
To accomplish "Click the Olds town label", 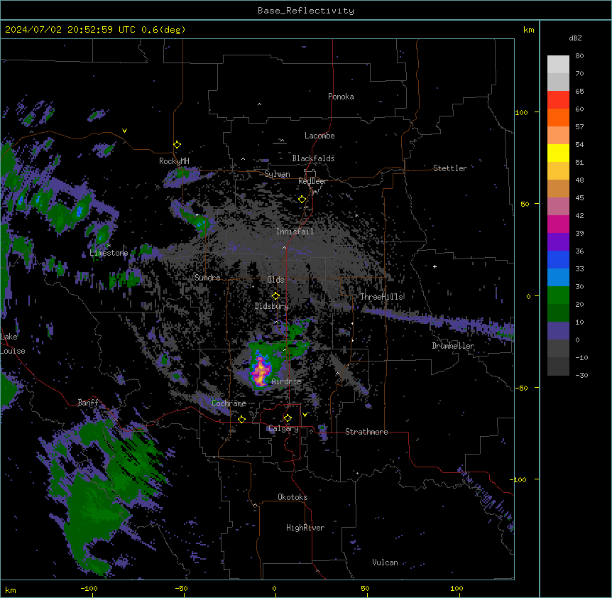I will pyautogui.click(x=275, y=280).
